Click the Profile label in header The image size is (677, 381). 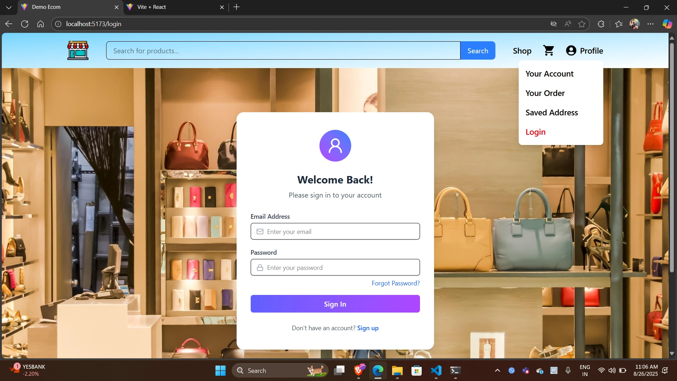591,51
